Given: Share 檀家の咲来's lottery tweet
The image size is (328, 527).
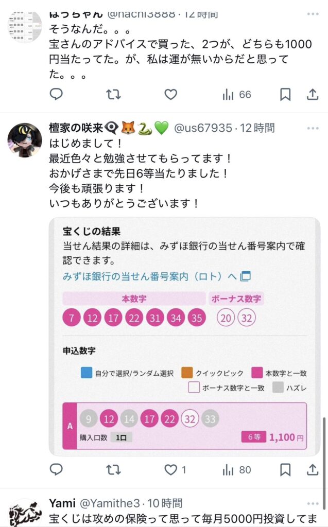Looking at the screenshot, I should 313,470.
